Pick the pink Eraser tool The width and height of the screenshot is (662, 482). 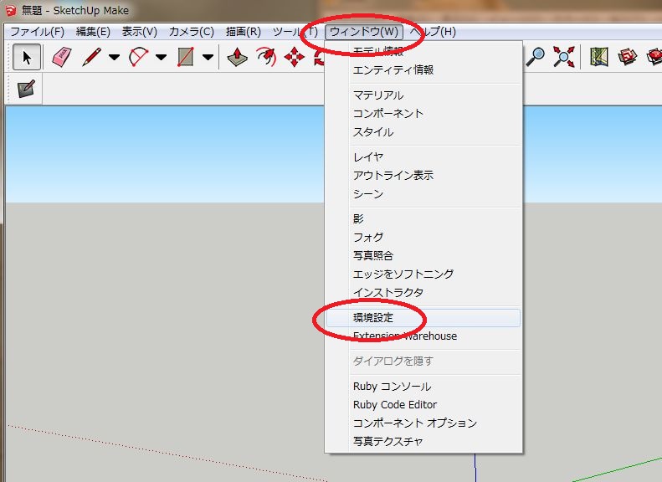(x=62, y=57)
